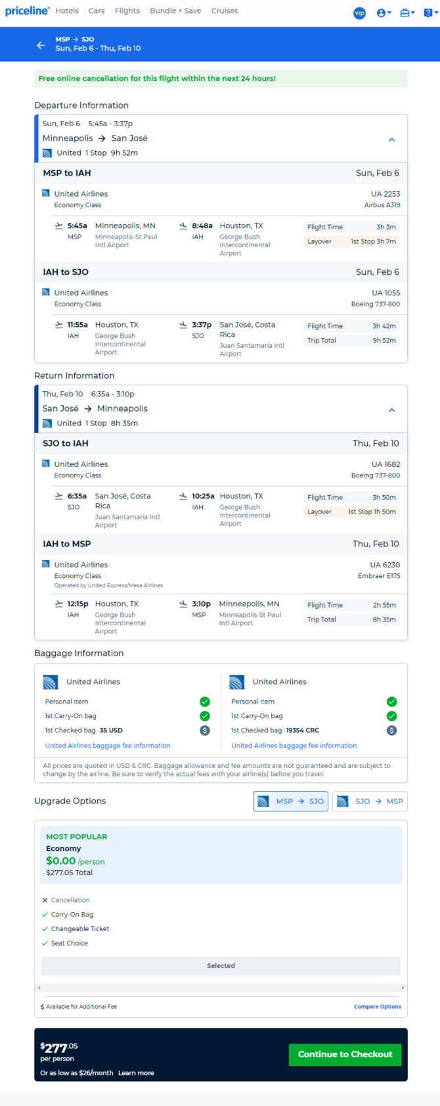Click United logo beside UA 1055 segment
The height and width of the screenshot is (1106, 440).
pos(46,292)
